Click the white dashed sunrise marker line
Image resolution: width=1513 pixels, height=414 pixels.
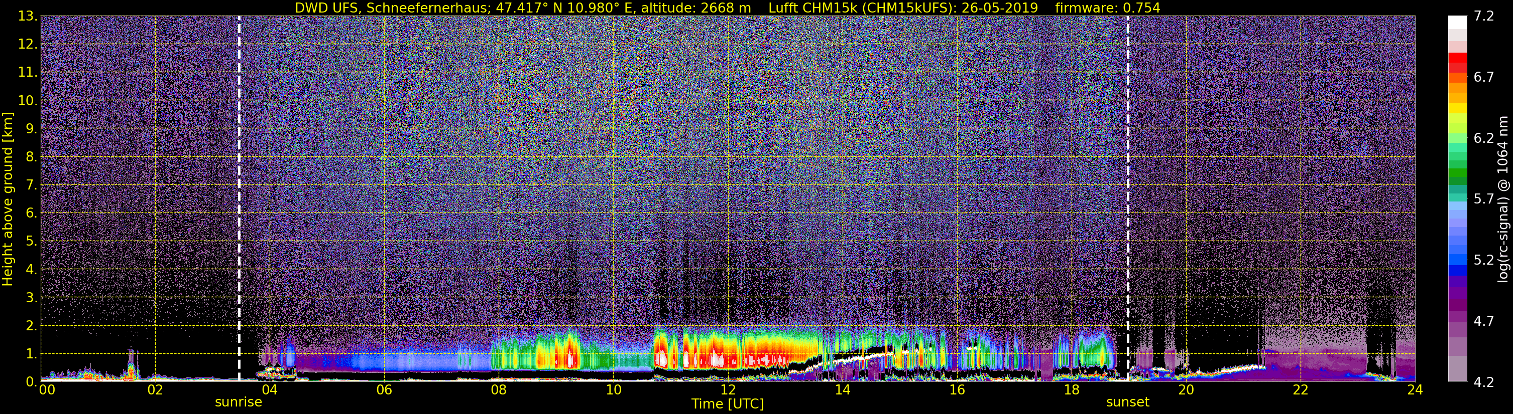tap(239, 198)
